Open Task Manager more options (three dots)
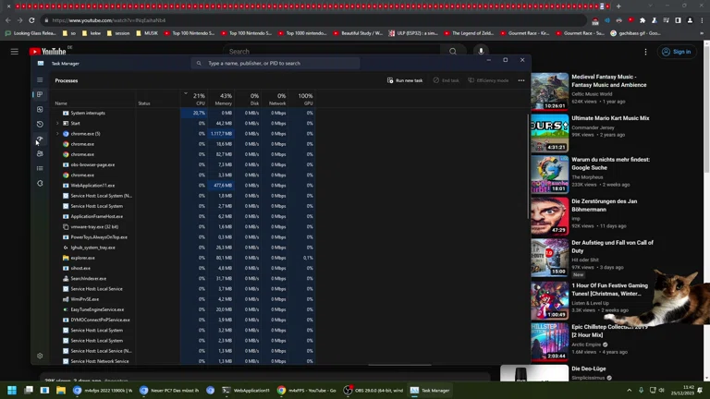 click(521, 80)
